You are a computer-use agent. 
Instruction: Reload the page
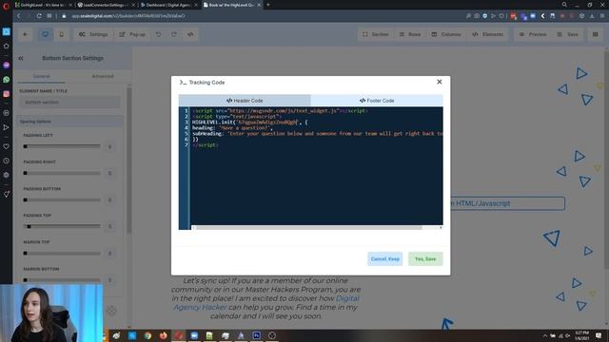(39, 16)
